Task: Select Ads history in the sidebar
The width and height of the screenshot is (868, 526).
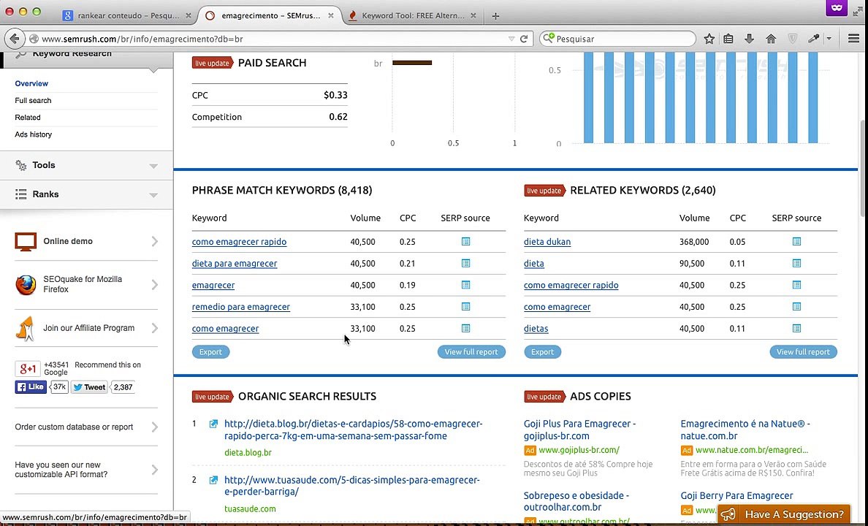Action: click(33, 134)
